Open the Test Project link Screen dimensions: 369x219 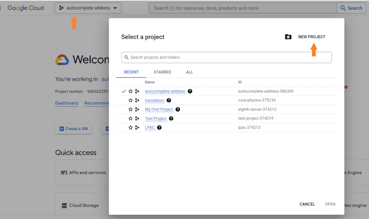[156, 118]
